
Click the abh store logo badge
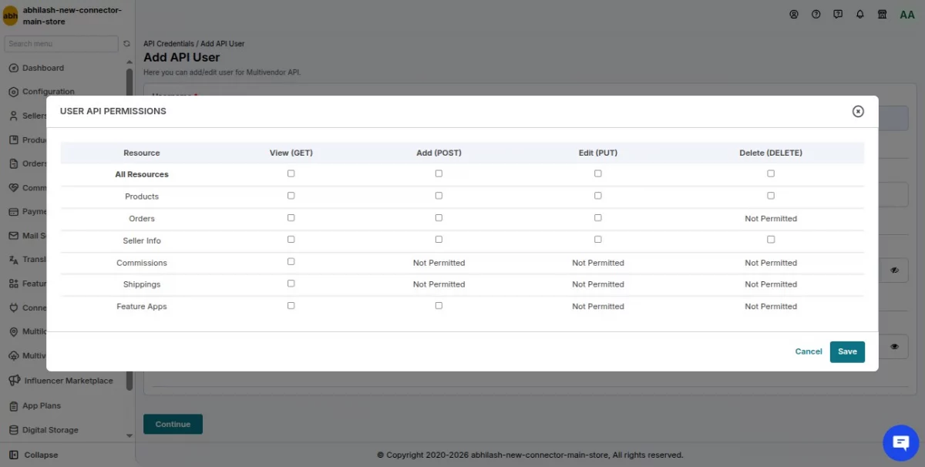(x=10, y=15)
